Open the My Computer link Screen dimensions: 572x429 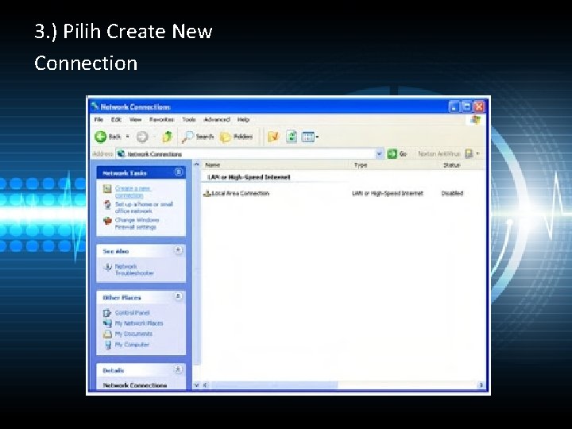(132, 344)
